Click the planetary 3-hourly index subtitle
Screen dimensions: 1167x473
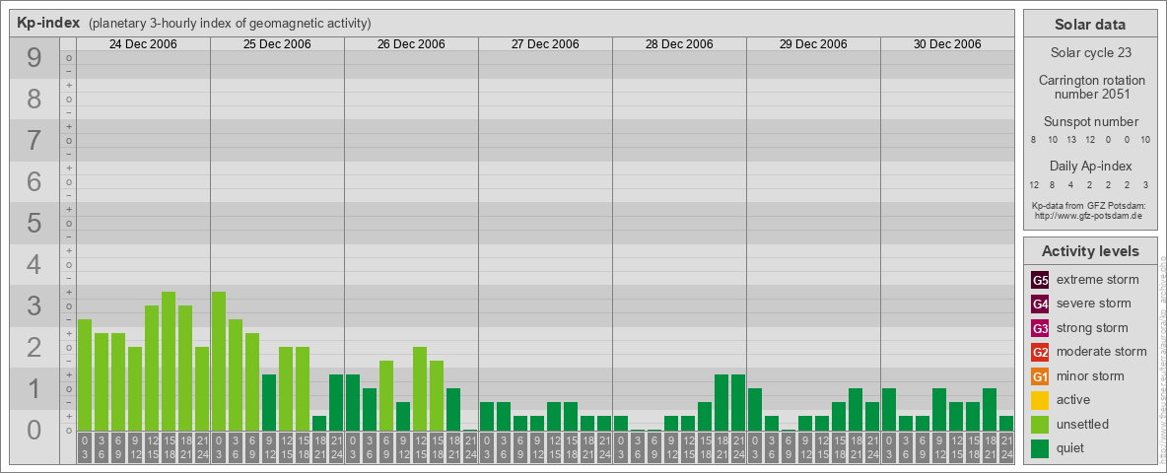click(230, 23)
